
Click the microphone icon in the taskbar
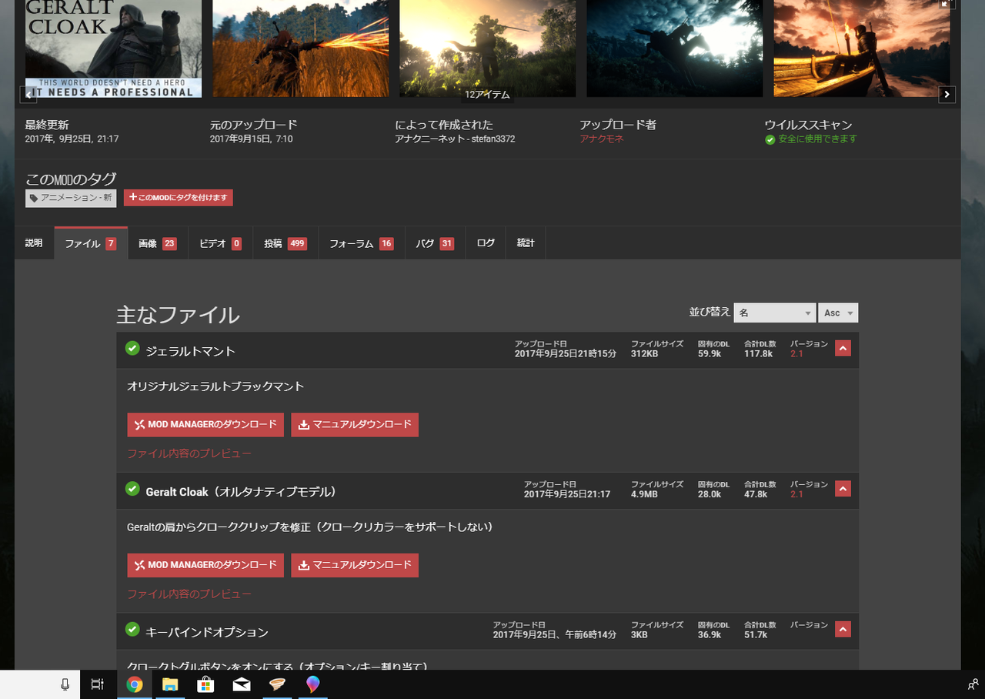click(x=65, y=684)
